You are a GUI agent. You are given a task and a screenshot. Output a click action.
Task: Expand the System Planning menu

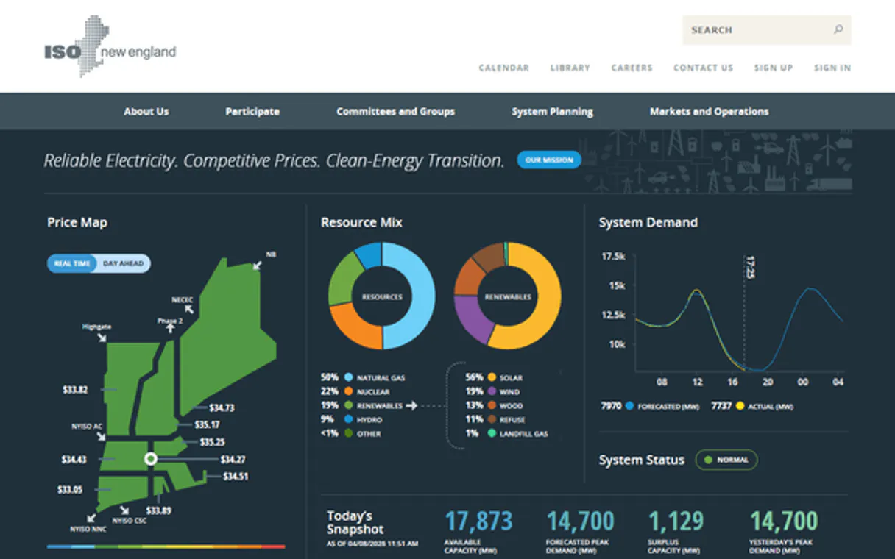[x=552, y=112]
